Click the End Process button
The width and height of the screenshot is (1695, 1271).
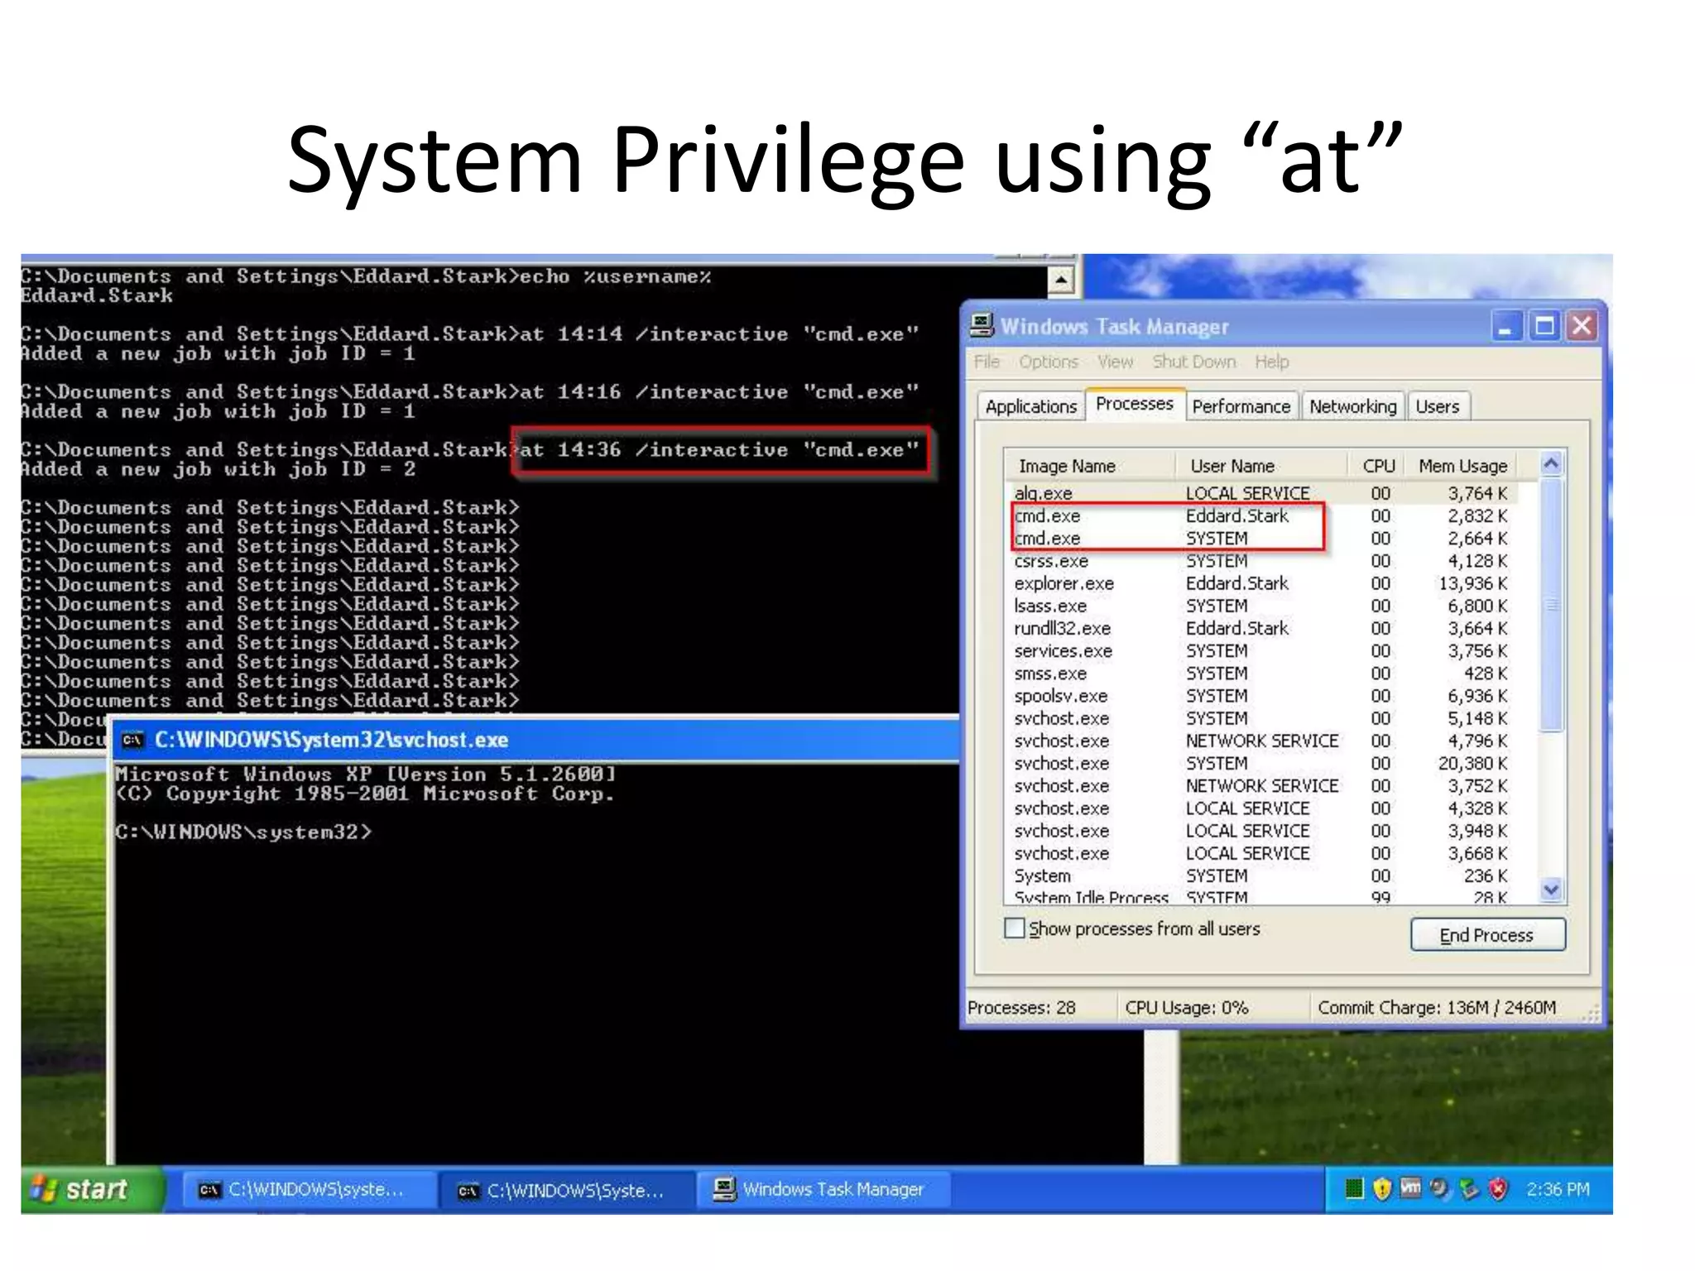1487,935
